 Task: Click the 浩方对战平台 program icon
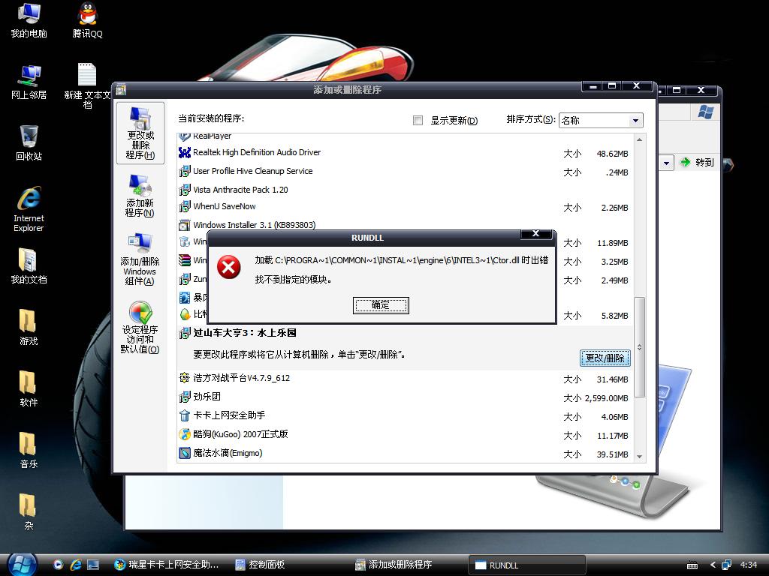pos(185,378)
